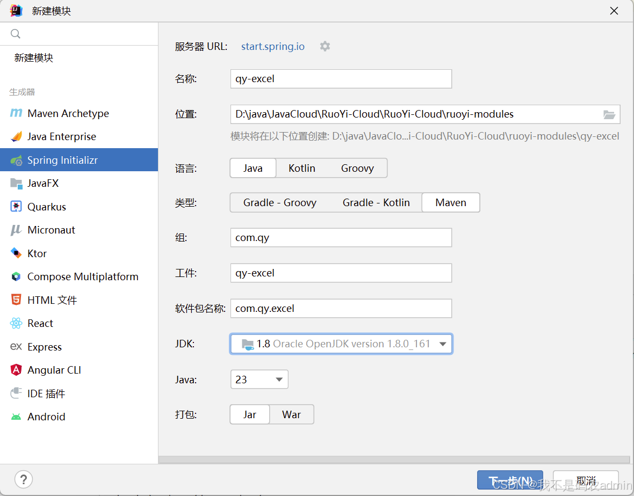Screen dimensions: 634x496
Task: Select War packaging
Action: point(292,414)
